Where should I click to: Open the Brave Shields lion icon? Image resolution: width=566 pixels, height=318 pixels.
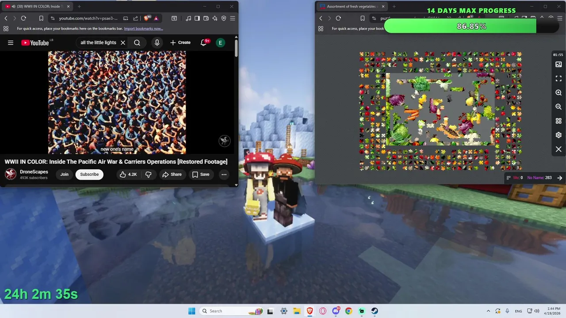point(147,18)
